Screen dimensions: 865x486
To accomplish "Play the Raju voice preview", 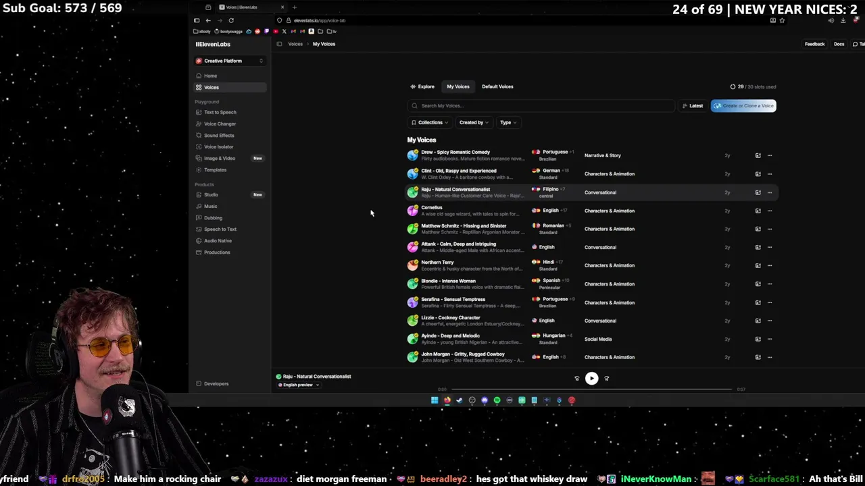I will (x=591, y=379).
